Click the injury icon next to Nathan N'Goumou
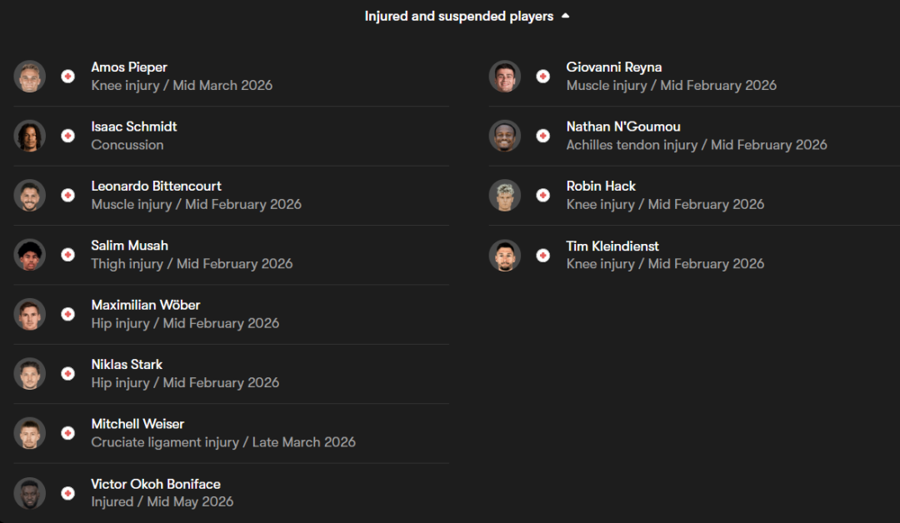This screenshot has width=900, height=523. click(x=543, y=136)
